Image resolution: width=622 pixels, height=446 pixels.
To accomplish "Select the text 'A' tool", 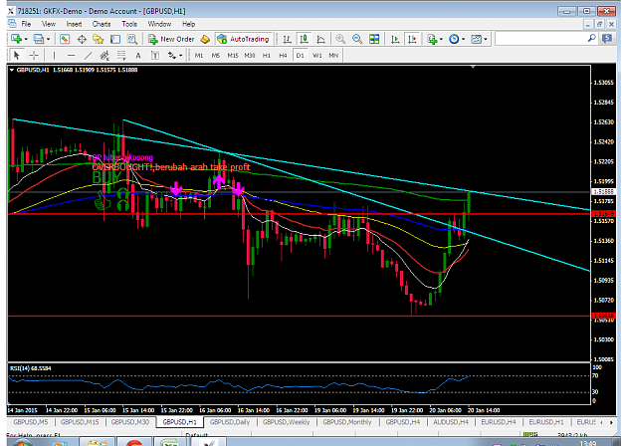I will point(138,56).
